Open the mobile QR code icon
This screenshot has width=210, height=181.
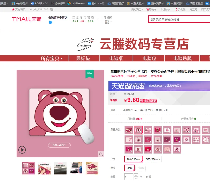107,22
